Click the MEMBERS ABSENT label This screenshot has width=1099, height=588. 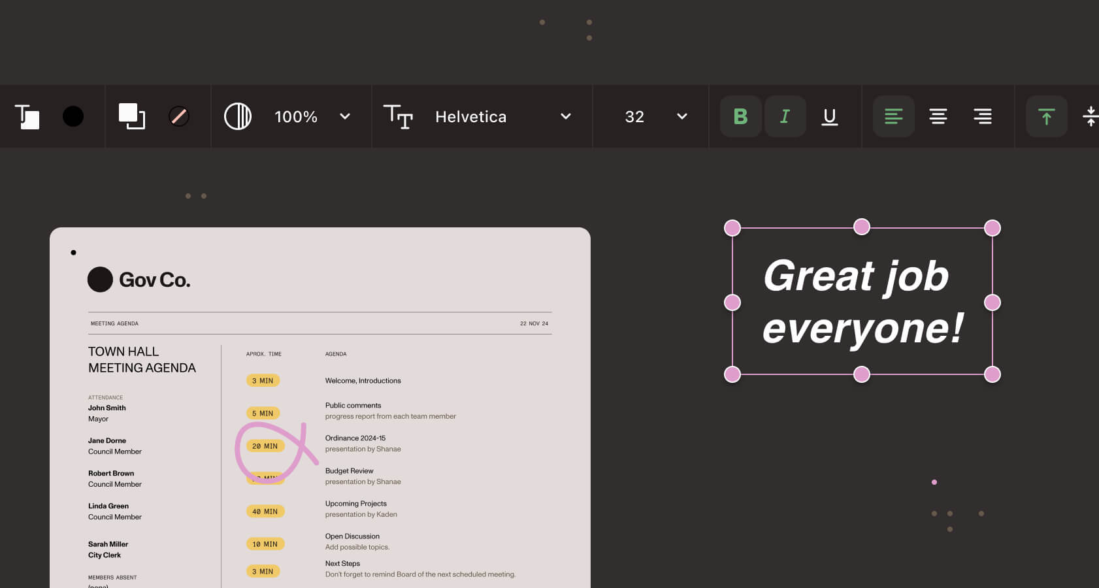pyautogui.click(x=112, y=578)
